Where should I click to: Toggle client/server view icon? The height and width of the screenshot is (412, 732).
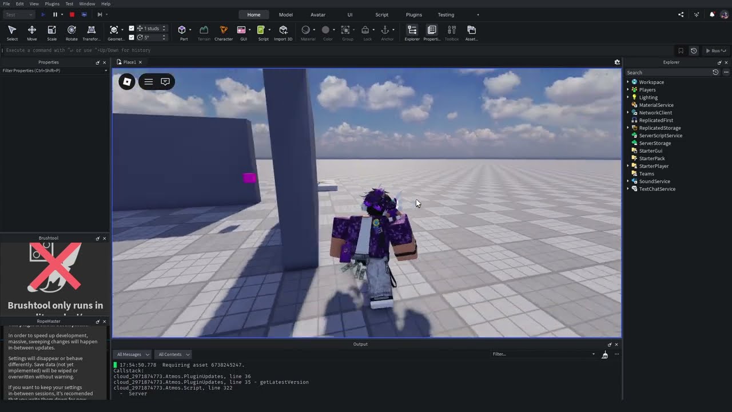click(x=84, y=14)
